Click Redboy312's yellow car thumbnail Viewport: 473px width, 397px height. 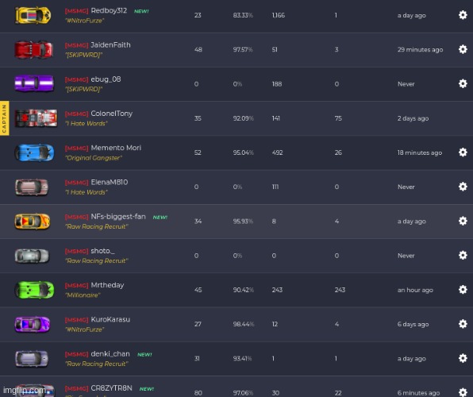pyautogui.click(x=33, y=15)
